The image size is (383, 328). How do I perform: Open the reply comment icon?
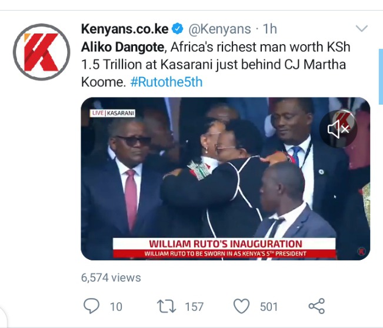click(x=91, y=306)
